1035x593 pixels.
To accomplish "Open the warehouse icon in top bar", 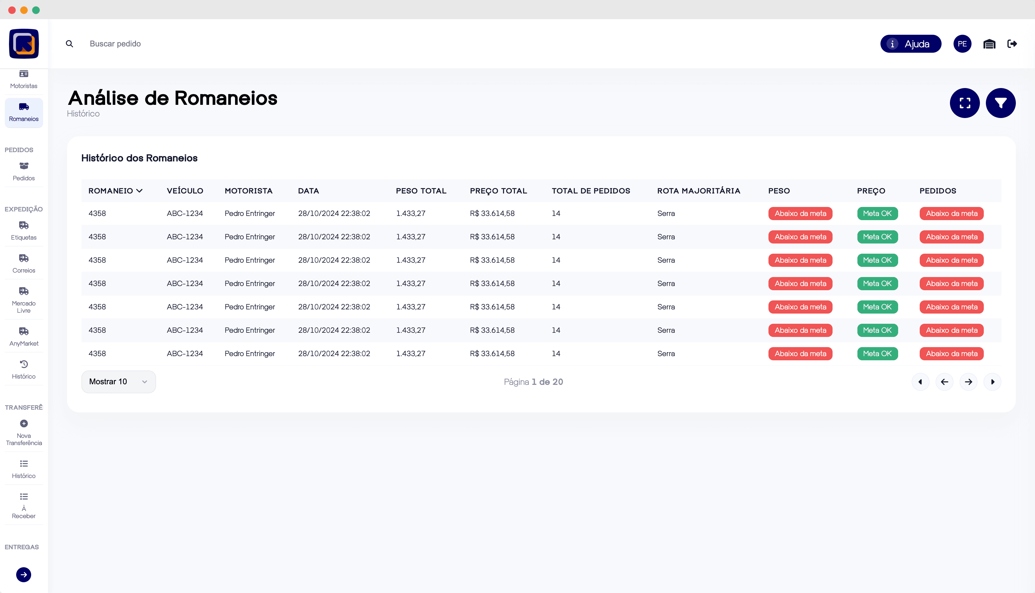I will (989, 44).
